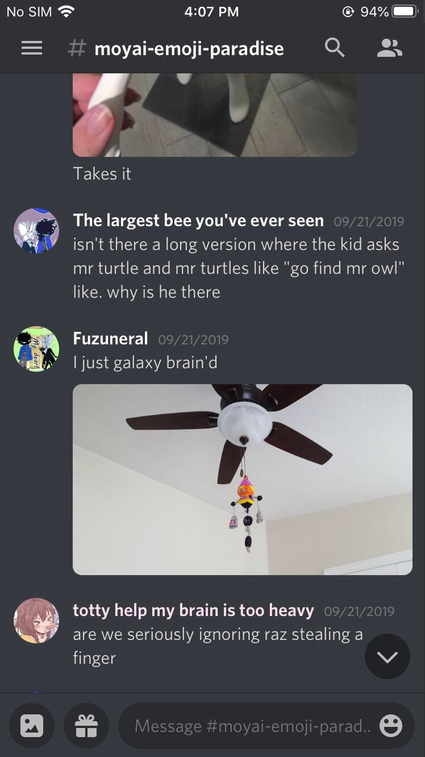Tap the battery indicator in status bar
Viewport: 425px width, 757px height.
(x=405, y=11)
